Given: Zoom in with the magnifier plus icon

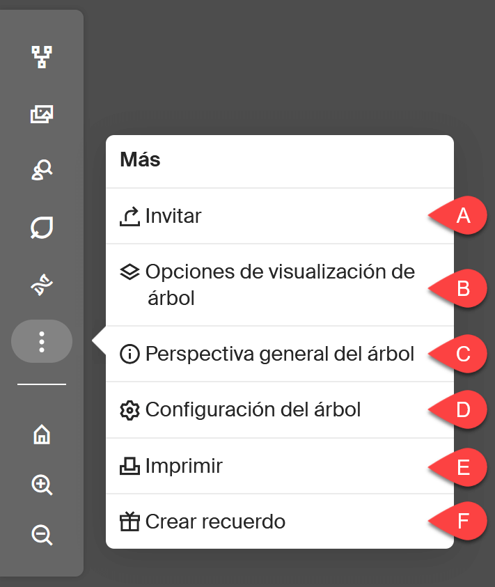Looking at the screenshot, I should click(42, 485).
